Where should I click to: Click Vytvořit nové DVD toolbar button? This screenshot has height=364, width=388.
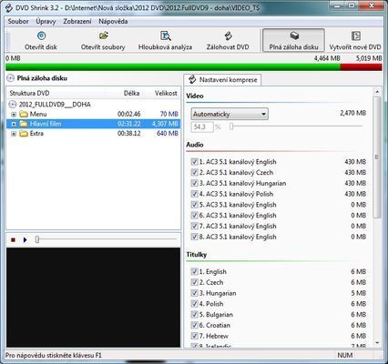(355, 41)
